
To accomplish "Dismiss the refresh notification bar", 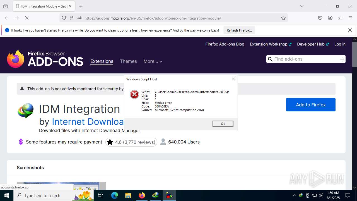I will 350,30.
